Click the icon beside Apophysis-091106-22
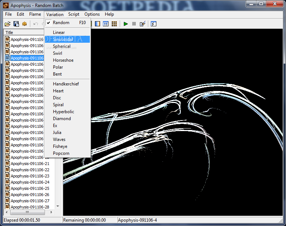 coord(7,169)
